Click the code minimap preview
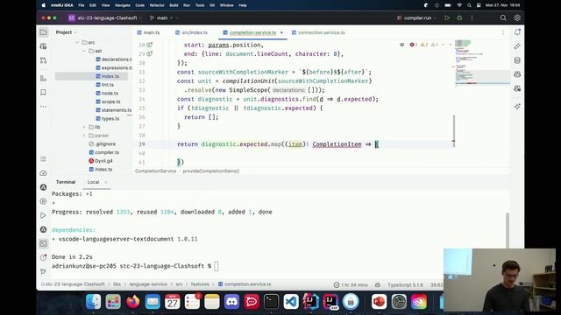The height and width of the screenshot is (315, 561). click(482, 62)
